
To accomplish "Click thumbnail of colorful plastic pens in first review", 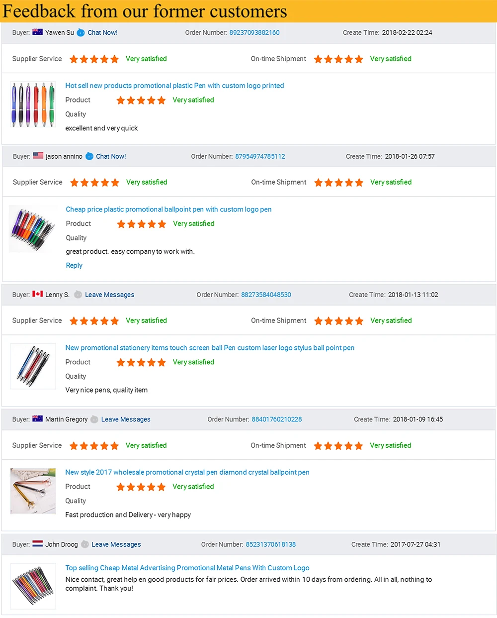I will click(33, 105).
